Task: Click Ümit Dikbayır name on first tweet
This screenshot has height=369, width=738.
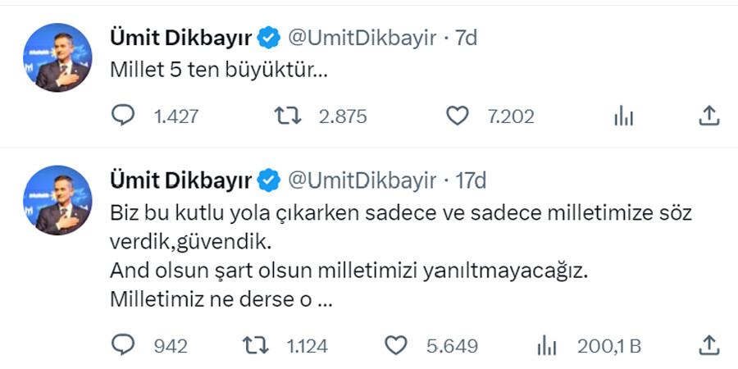Action: click(180, 38)
